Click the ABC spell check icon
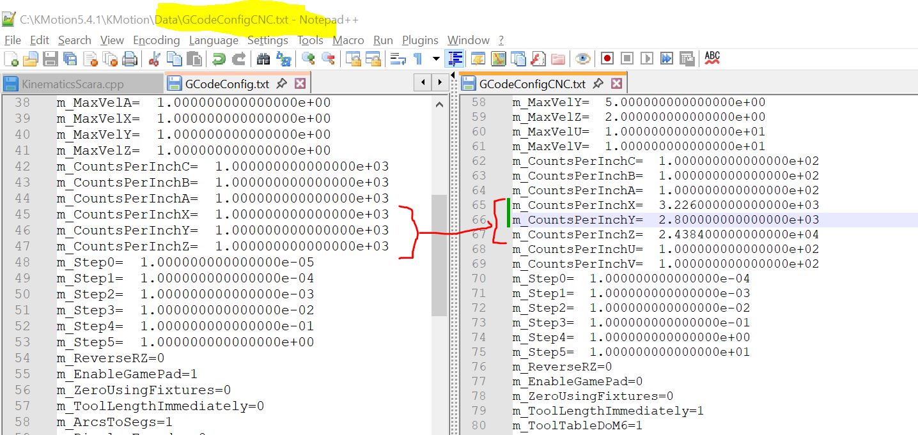Screen dimensions: 918x435 pyautogui.click(x=712, y=58)
